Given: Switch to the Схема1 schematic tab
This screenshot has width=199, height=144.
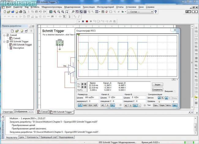Looking at the screenshot, I should pyautogui.click(x=43, y=112).
